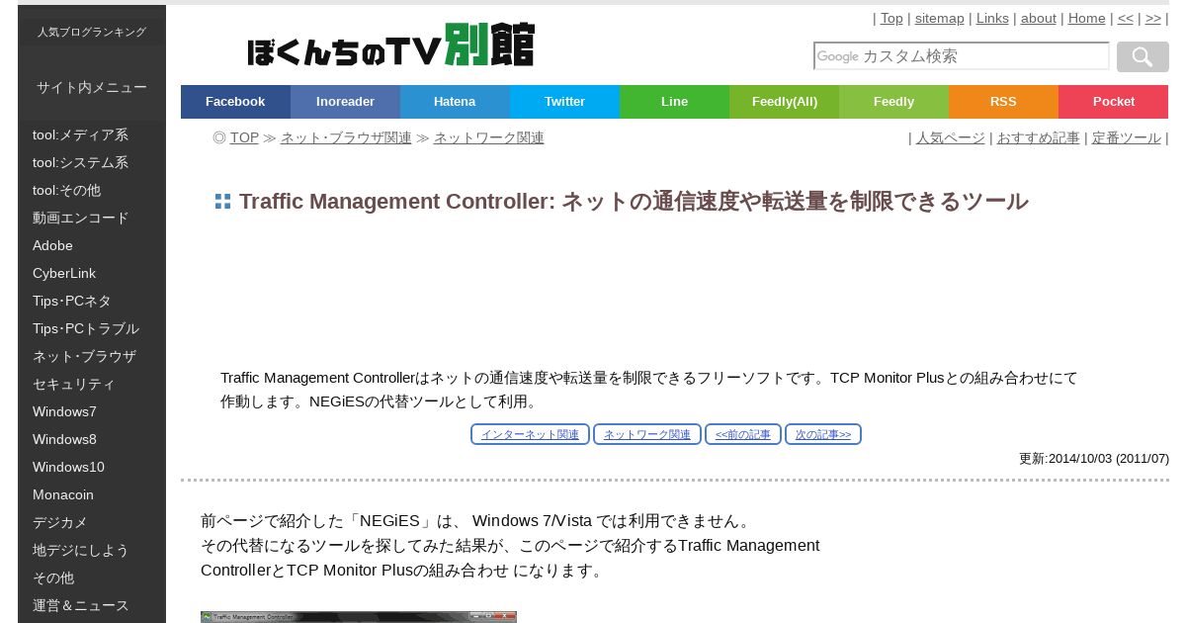Open the about link
The height and width of the screenshot is (623, 1186).
pyautogui.click(x=1038, y=18)
